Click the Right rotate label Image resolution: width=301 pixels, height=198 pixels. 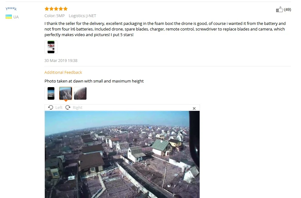[77, 107]
